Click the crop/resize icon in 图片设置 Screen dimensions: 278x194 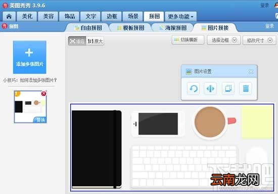(228, 88)
